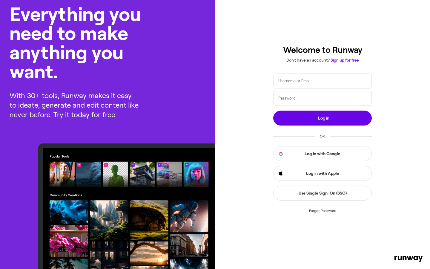Viewport: 430px width, 269px height.
Task: Select the modern house tool thumbnail
Action: [x=142, y=174]
